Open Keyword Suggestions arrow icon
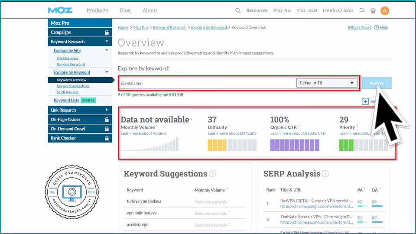Screen dimensions: 416x234 (x=212, y=174)
